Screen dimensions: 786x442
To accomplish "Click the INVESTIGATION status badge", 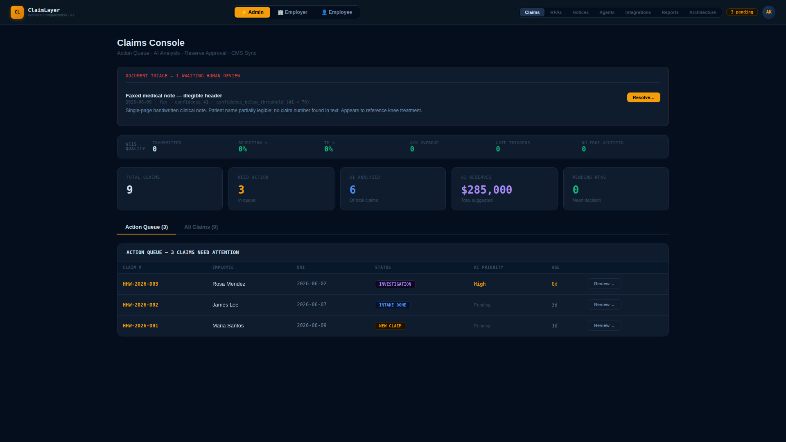I will tap(395, 284).
